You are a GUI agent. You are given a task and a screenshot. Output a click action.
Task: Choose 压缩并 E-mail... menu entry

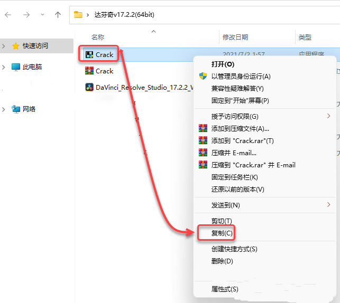[x=234, y=153]
